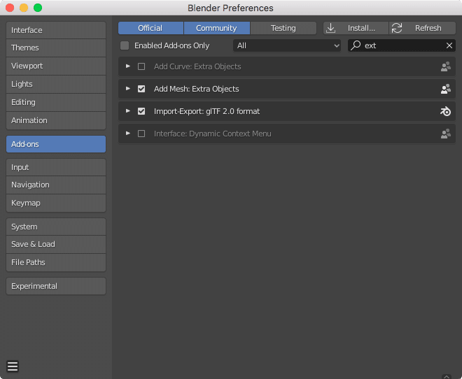Expand Add Curve: Extra Objects details
462x379 pixels.
[x=128, y=66]
